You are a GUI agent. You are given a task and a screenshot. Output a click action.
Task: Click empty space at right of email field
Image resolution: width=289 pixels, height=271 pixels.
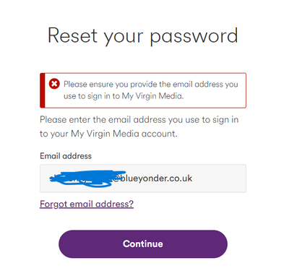click(219, 178)
